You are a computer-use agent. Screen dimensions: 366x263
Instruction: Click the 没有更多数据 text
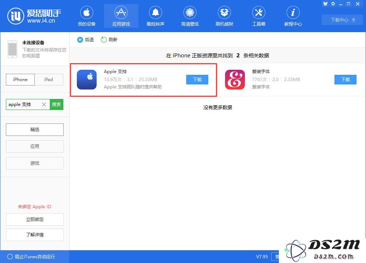[x=217, y=107]
